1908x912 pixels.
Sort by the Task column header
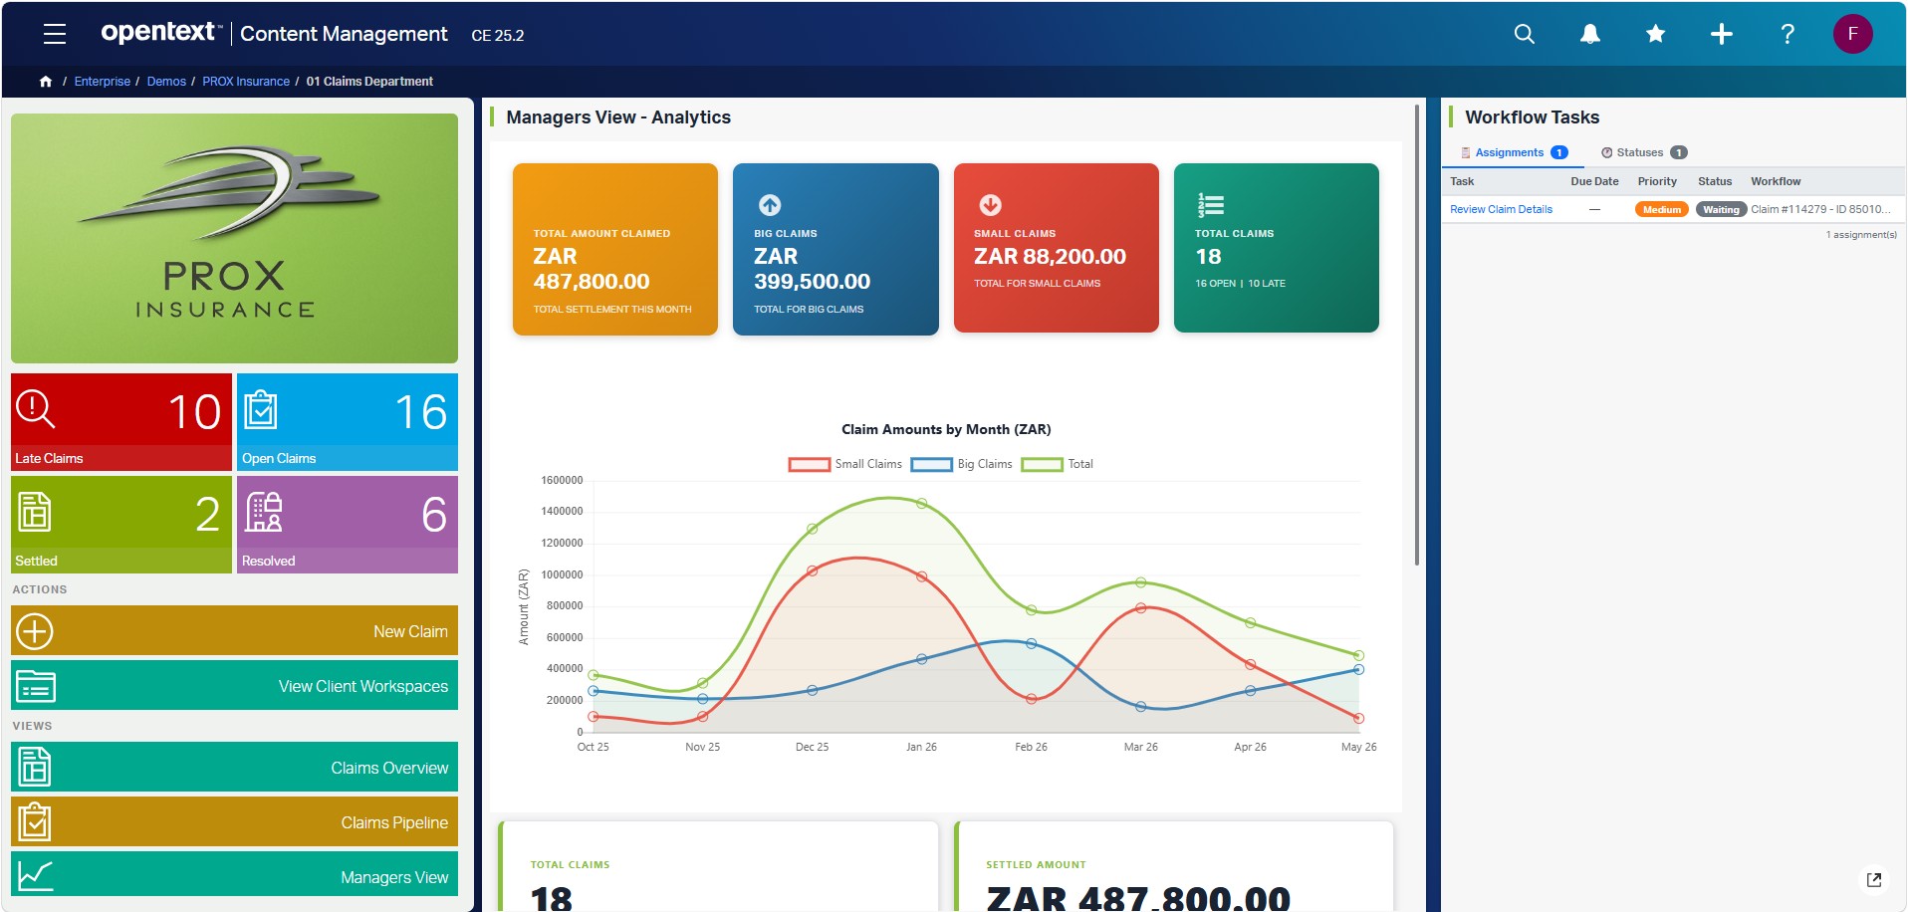click(1462, 181)
